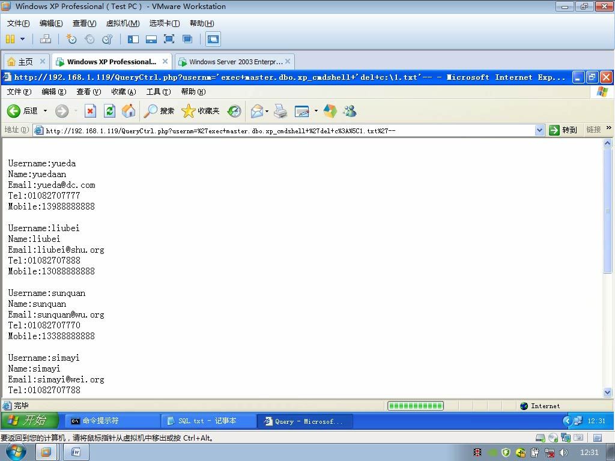
Task: Close the 主页 tab
Action: [x=43, y=61]
